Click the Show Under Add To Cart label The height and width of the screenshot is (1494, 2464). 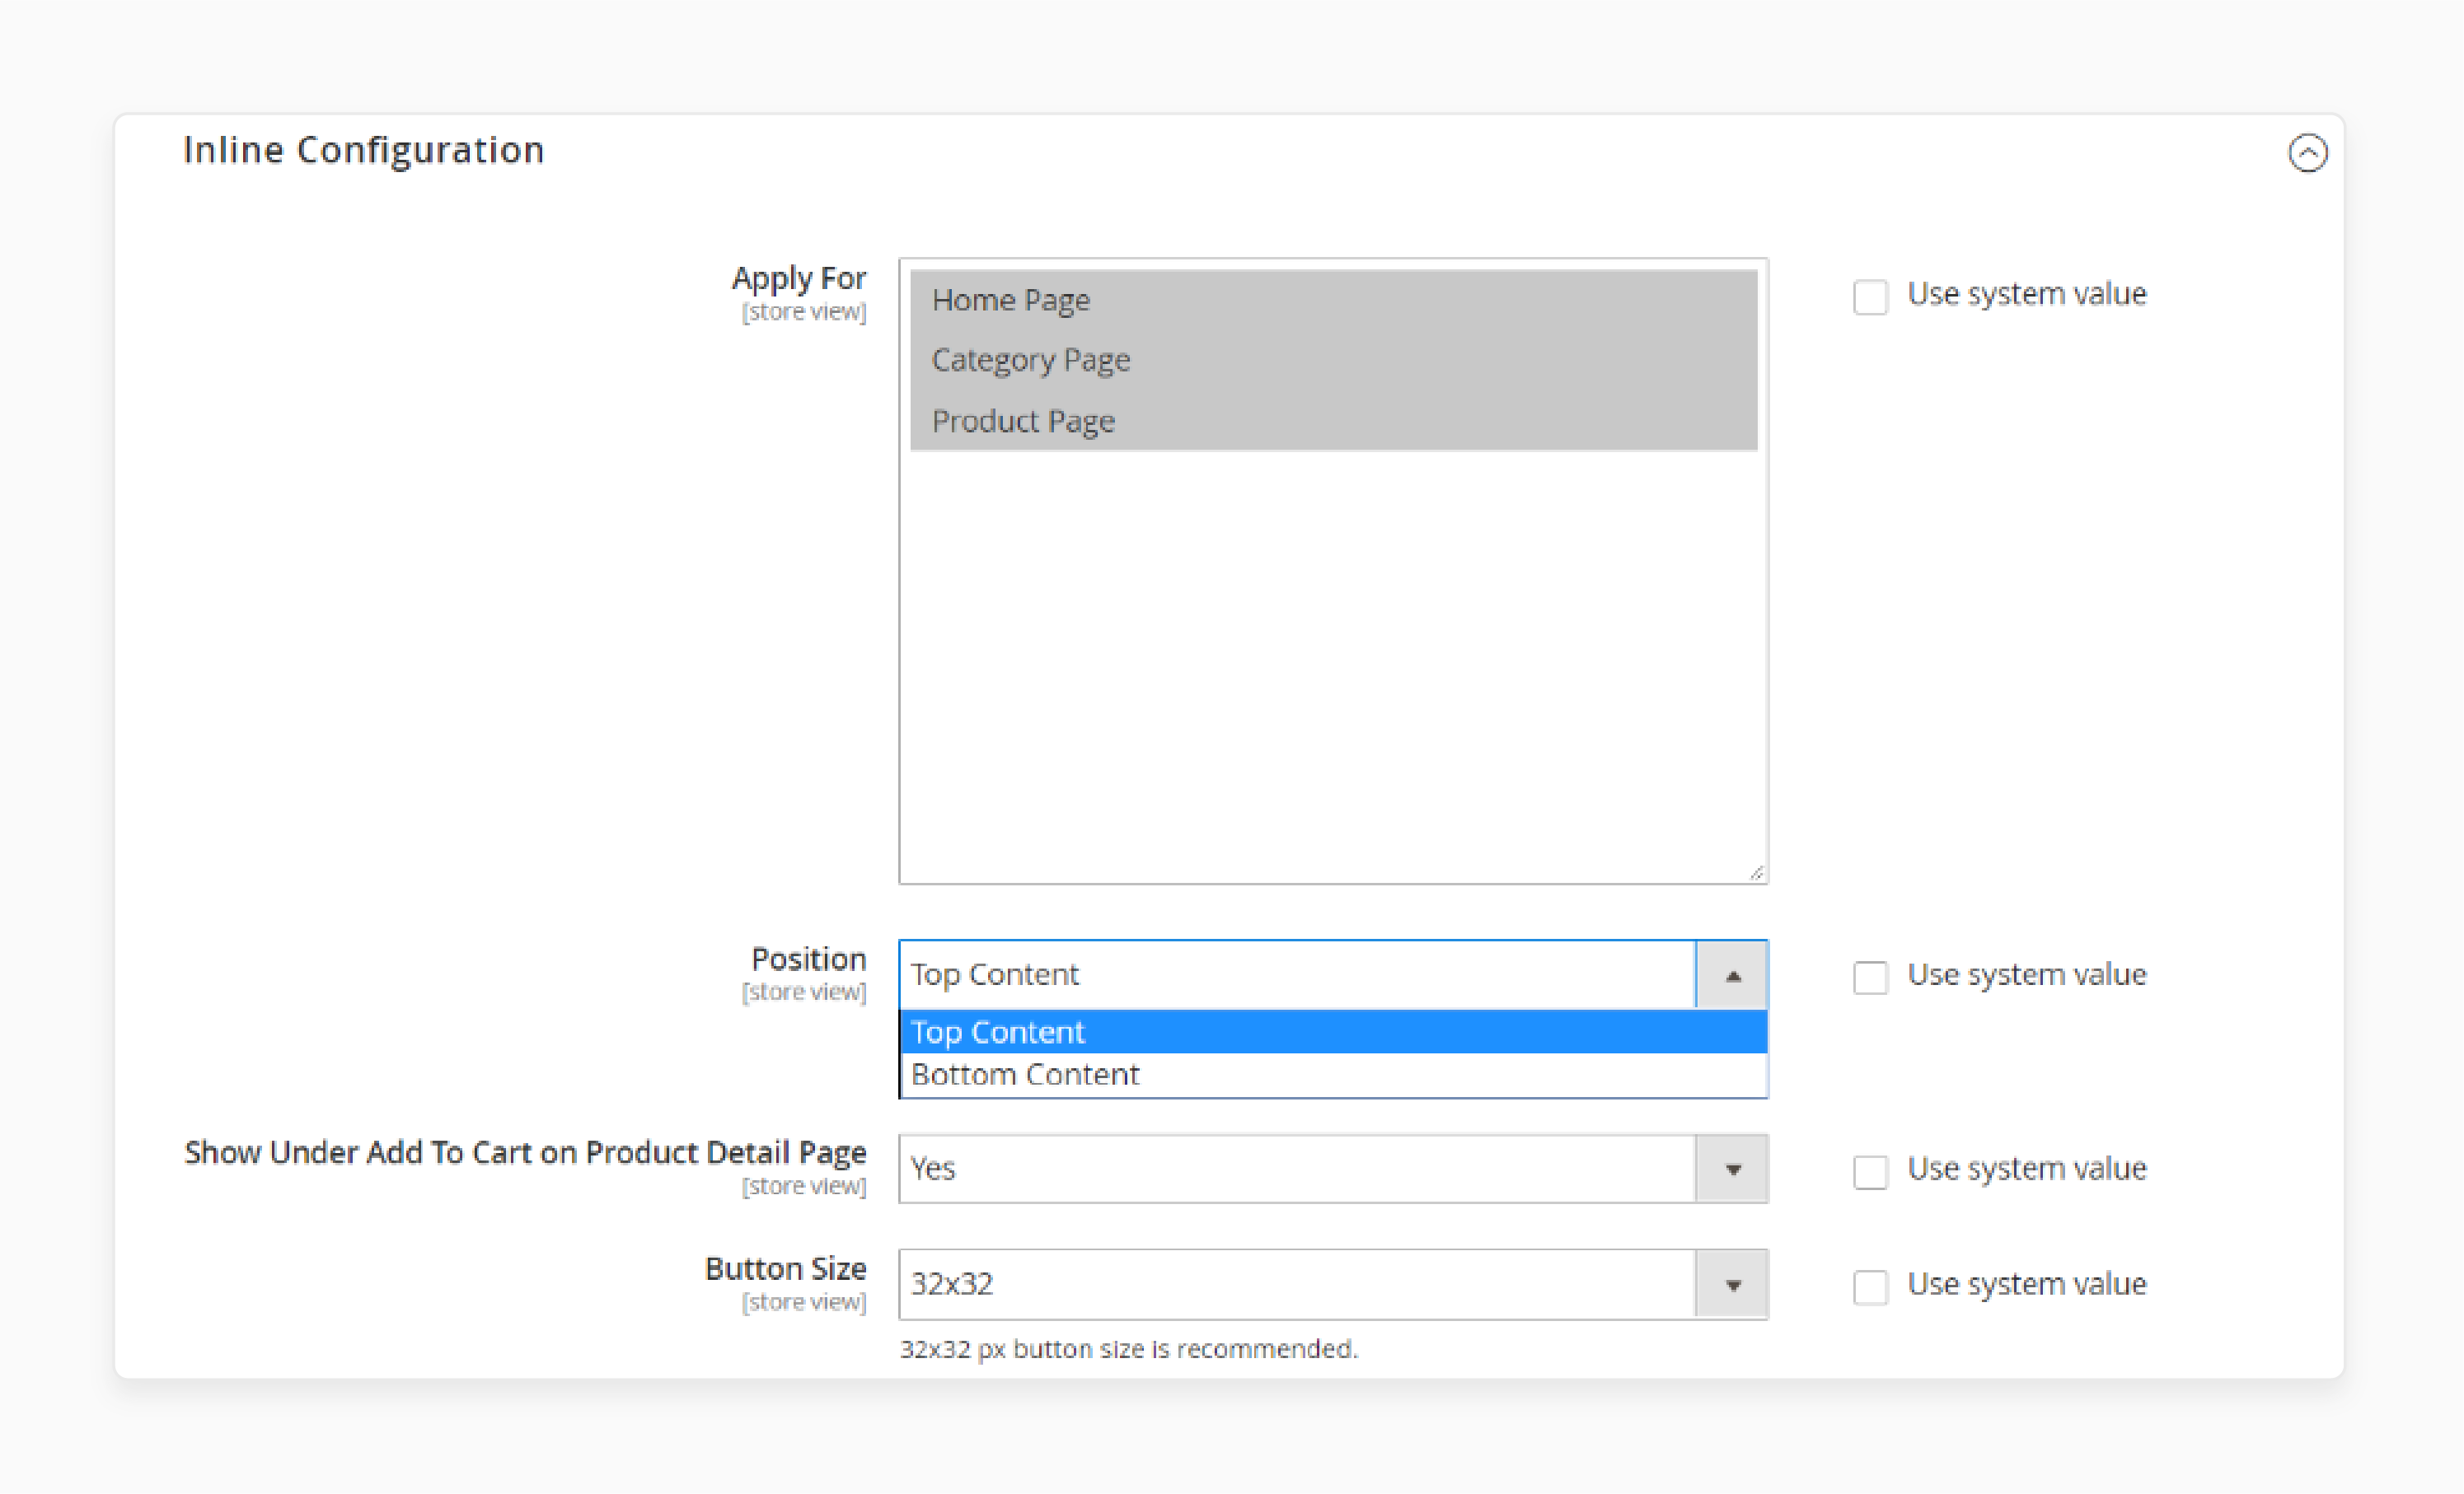(x=525, y=1152)
